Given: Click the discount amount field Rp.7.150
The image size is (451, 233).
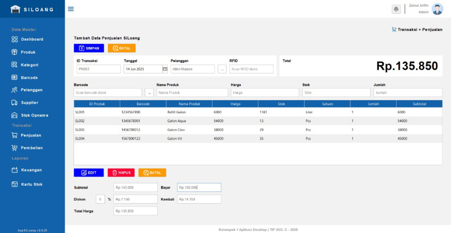Looking at the screenshot, I should (136, 199).
